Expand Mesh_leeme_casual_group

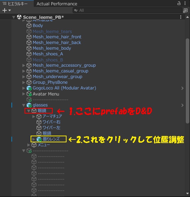click(x=24, y=71)
